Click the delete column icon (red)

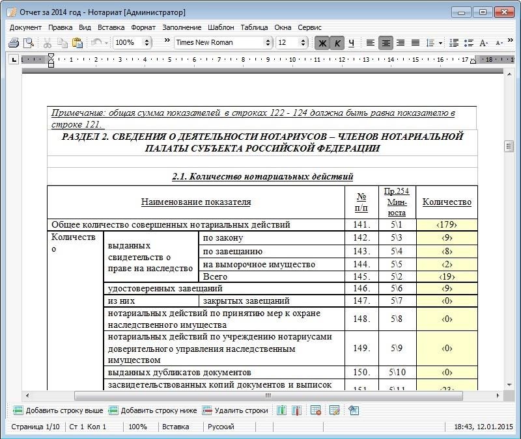pyautogui.click(x=296, y=410)
